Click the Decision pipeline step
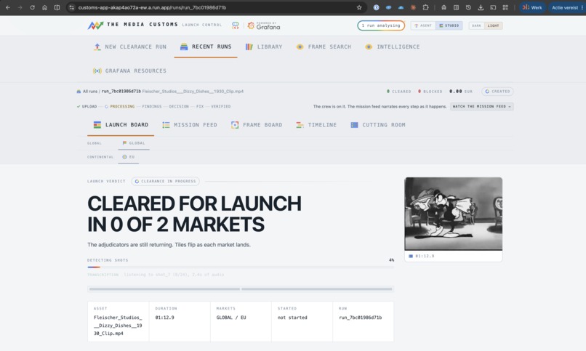The width and height of the screenshot is (586, 351). click(x=179, y=106)
